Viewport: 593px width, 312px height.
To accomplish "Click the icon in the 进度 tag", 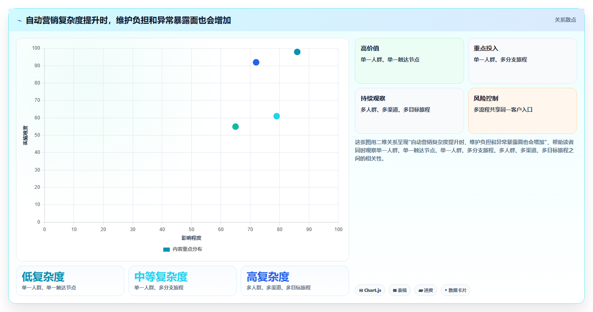I will (x=421, y=290).
